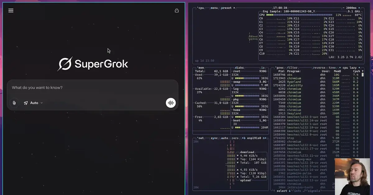Start voice mode with waveform button
The width and height of the screenshot is (373, 195).
(x=171, y=103)
